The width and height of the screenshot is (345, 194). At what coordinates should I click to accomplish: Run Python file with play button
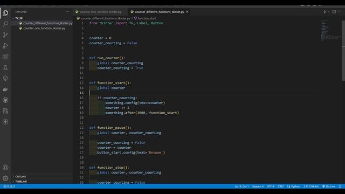click(325, 12)
